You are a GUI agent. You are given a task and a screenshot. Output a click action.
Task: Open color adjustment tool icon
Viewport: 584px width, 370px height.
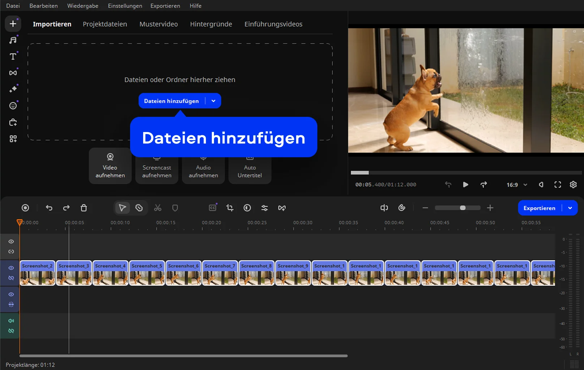tap(247, 208)
